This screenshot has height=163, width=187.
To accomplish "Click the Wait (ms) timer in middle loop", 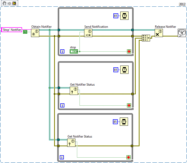I will 124,70.
